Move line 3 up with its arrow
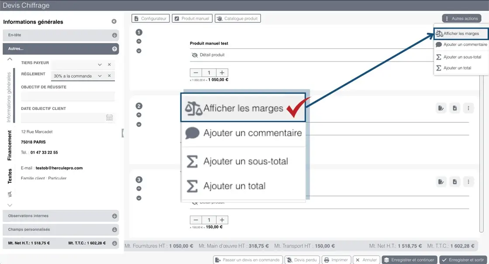The height and width of the screenshot is (264, 489). click(x=139, y=189)
